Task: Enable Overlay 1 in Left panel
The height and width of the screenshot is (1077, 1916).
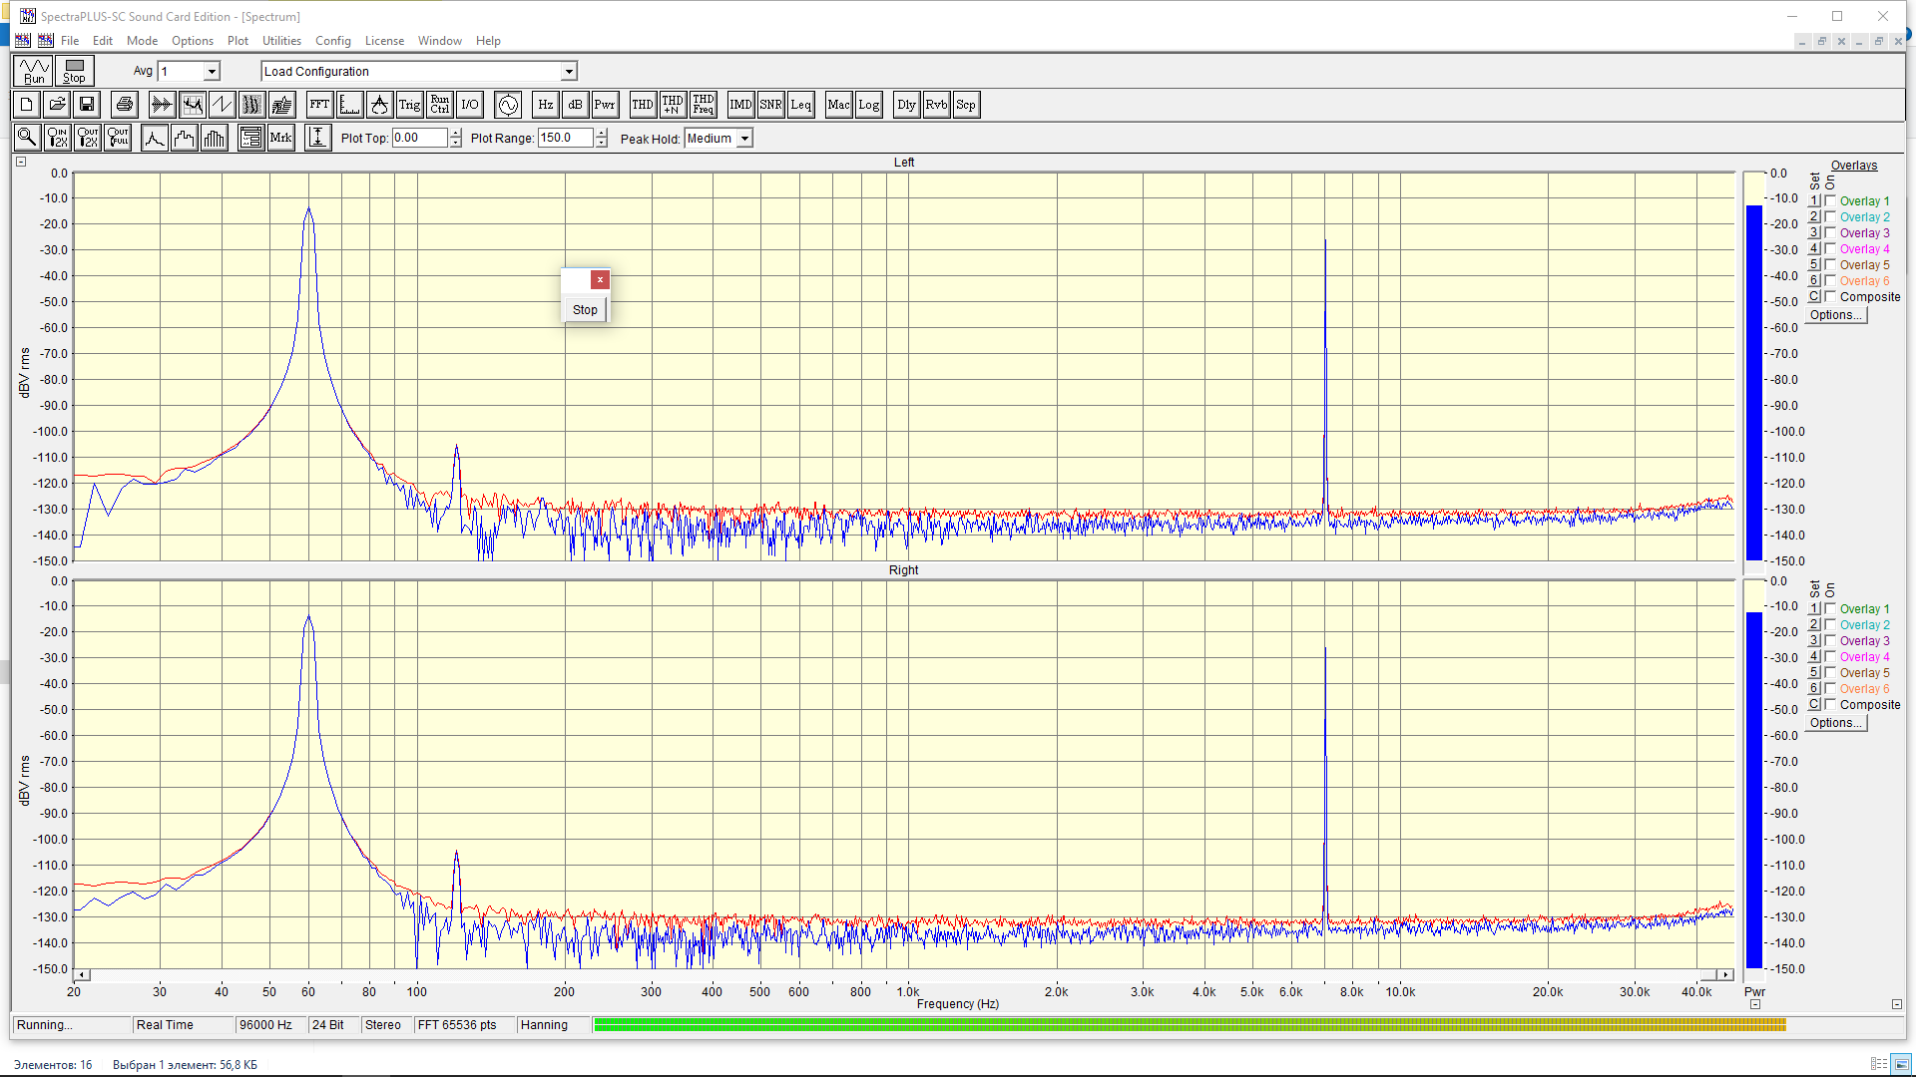Action: 1830,200
